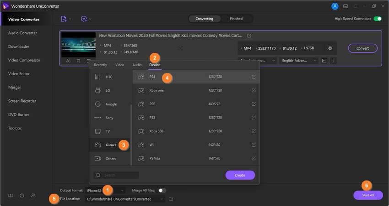Image resolution: width=389 pixels, height=206 pixels.
Task: Click the Convert button
Action: pos(363,48)
